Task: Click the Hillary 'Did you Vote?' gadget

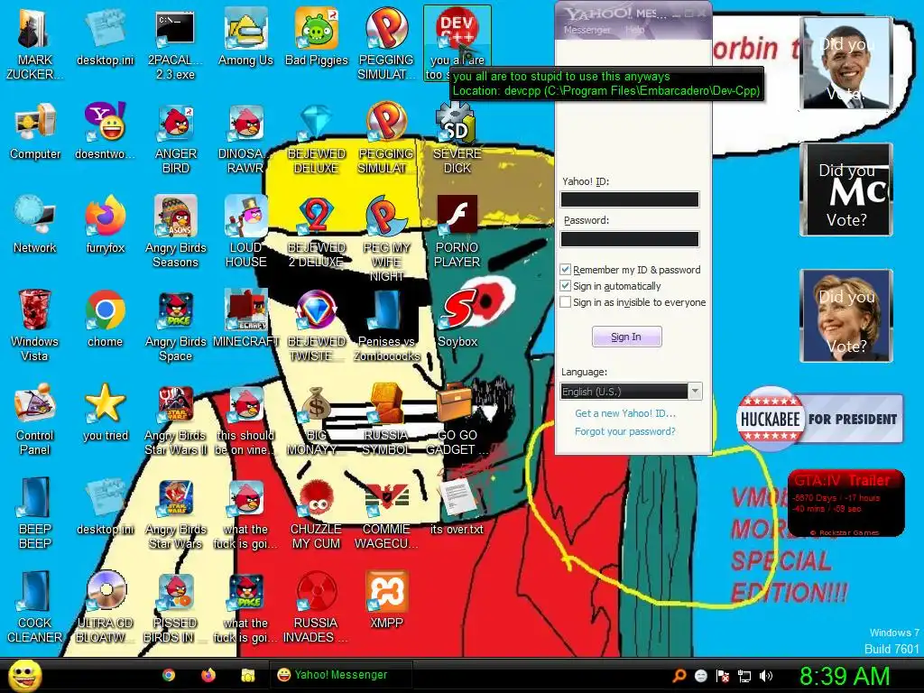Action: point(845,315)
